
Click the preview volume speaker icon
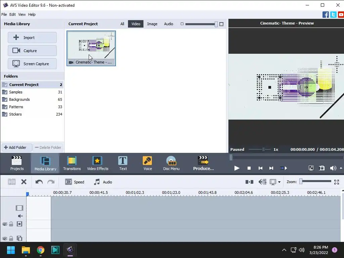coord(333,168)
